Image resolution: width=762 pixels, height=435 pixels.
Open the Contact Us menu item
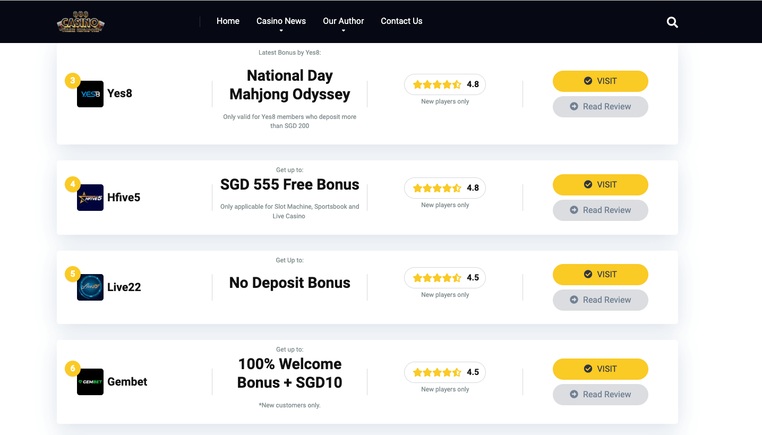coord(401,21)
